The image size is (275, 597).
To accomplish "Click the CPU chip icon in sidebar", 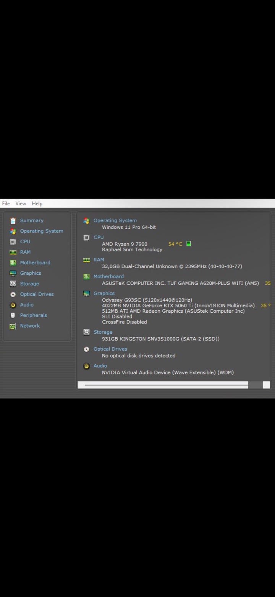I will pyautogui.click(x=13, y=242).
